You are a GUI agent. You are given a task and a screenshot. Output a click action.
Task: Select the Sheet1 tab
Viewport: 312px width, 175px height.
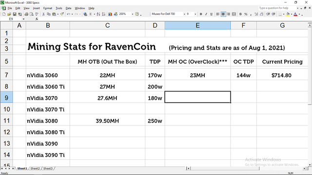(22, 169)
